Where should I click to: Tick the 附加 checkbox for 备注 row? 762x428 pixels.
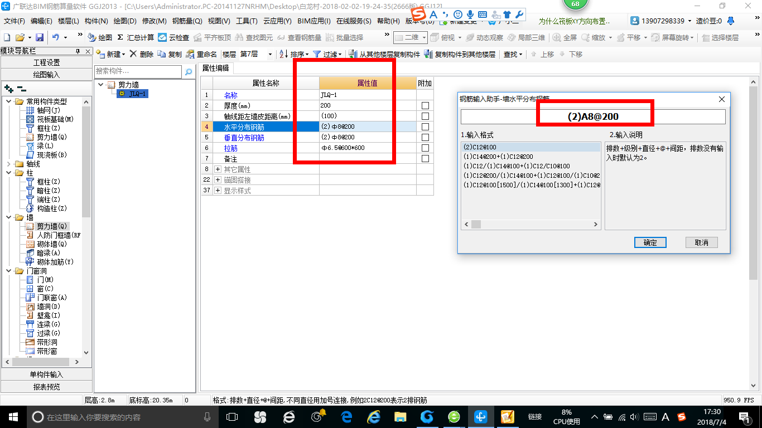click(x=425, y=158)
